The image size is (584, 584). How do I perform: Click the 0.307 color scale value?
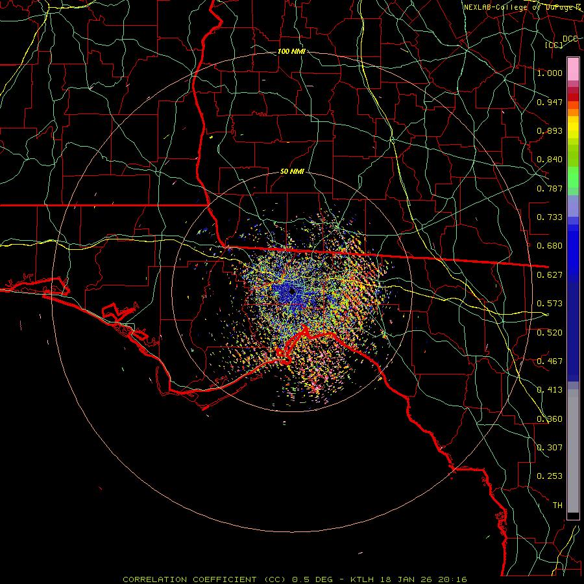[550, 448]
